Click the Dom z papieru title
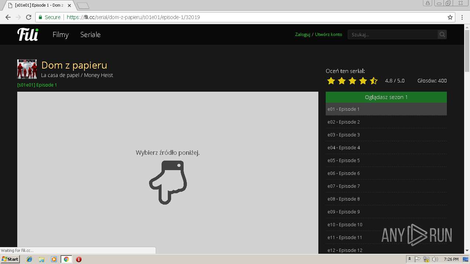Screen dimensions: 470x264 (74, 65)
